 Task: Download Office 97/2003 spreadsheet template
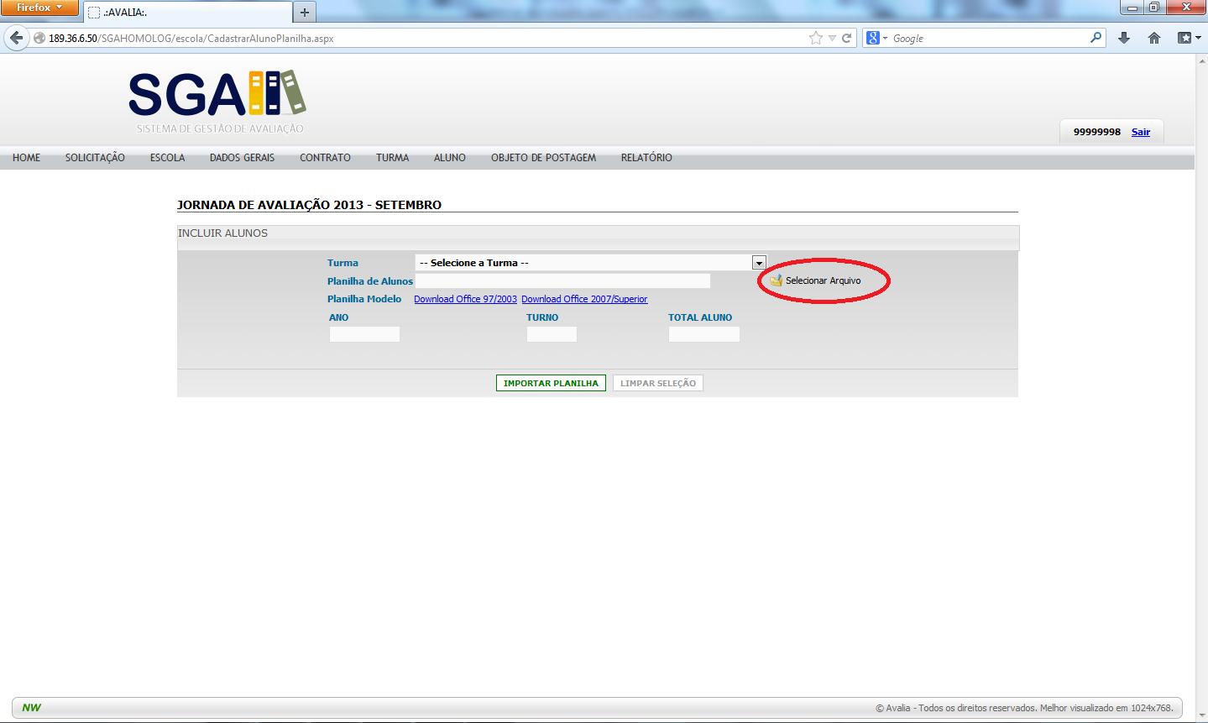tap(465, 299)
